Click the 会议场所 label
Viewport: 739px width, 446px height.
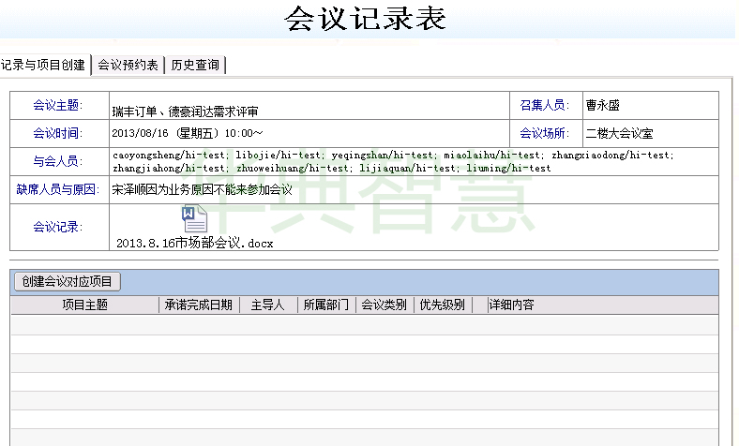click(x=544, y=133)
